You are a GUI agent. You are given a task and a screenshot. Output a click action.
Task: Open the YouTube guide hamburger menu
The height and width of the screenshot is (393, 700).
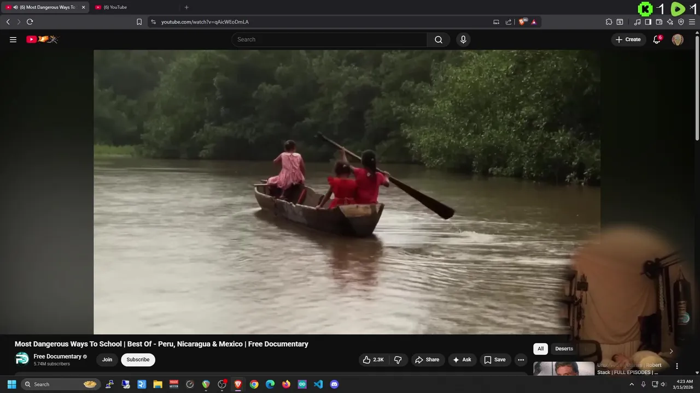(x=13, y=39)
